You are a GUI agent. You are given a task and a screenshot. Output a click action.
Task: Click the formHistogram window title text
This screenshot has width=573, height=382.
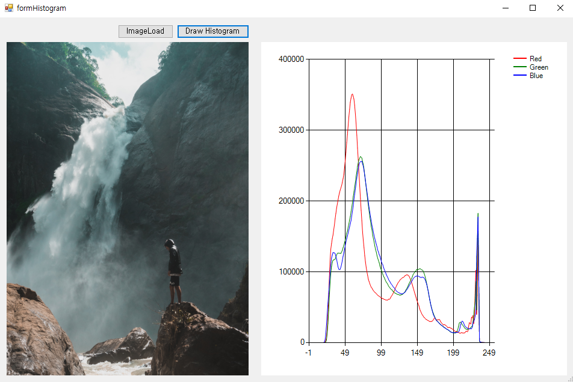point(42,8)
